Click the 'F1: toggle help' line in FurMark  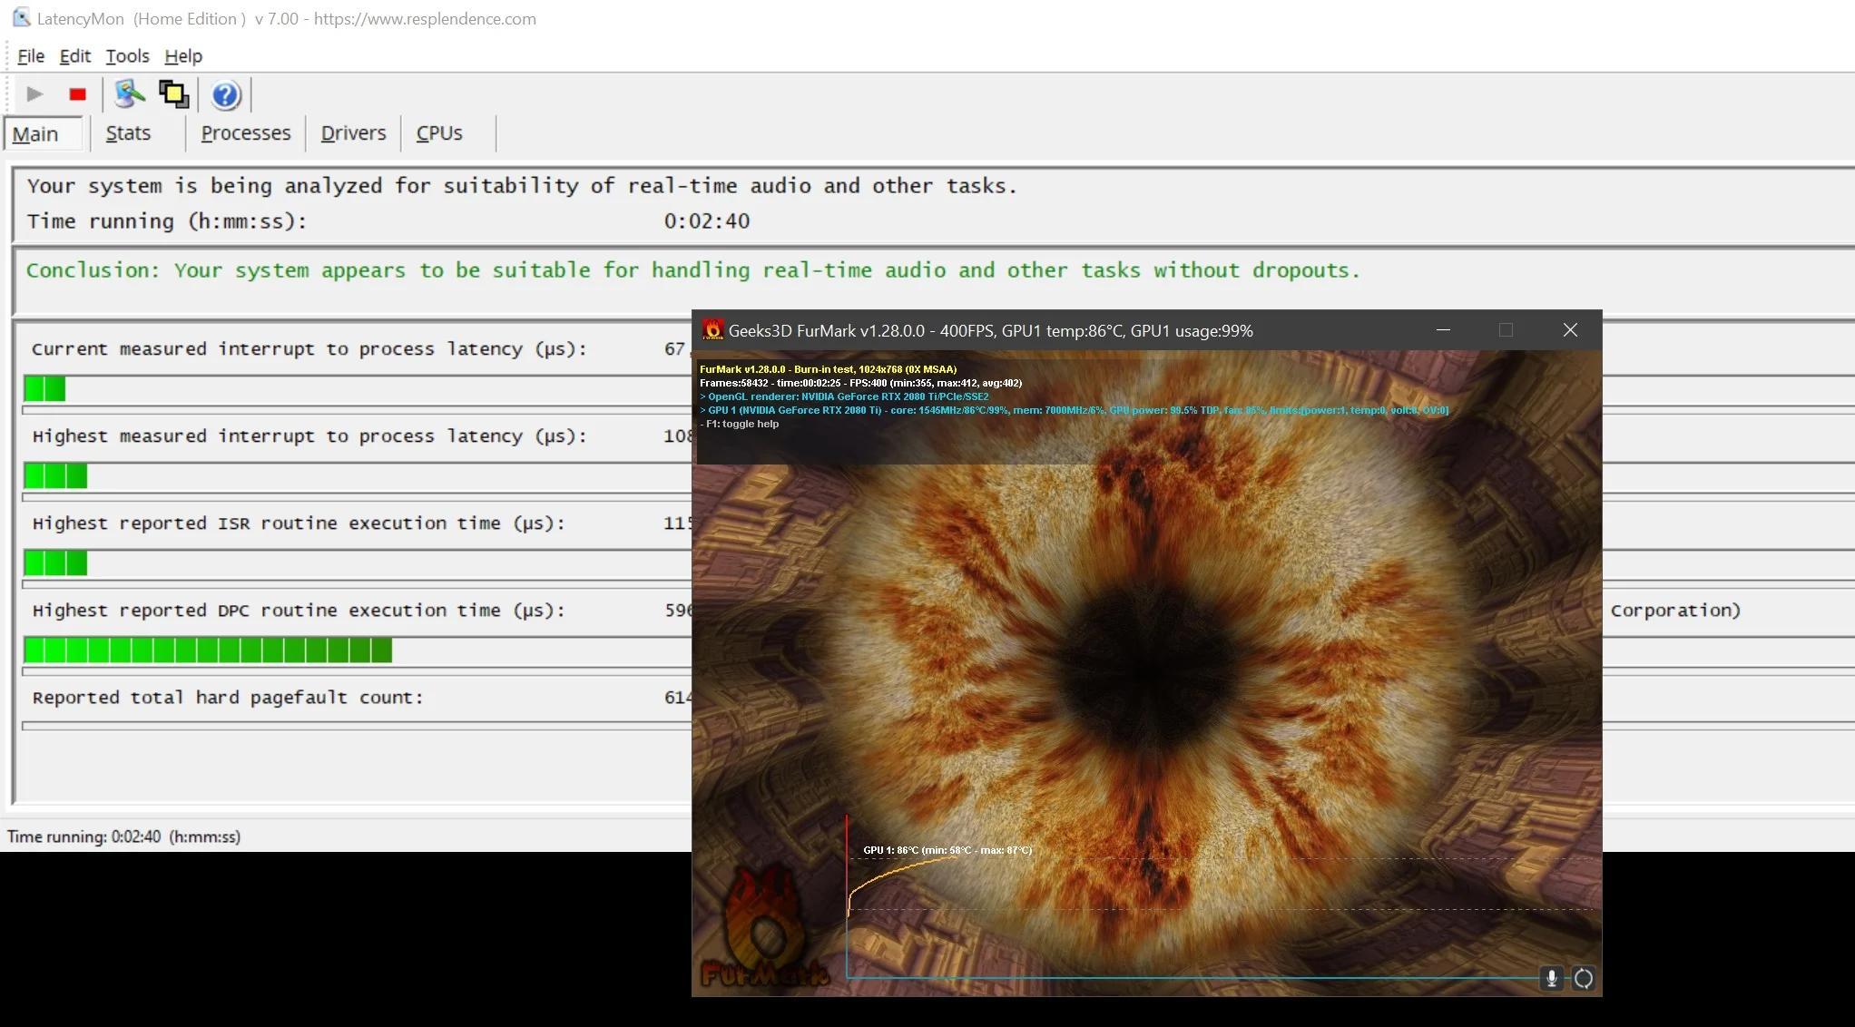740,424
